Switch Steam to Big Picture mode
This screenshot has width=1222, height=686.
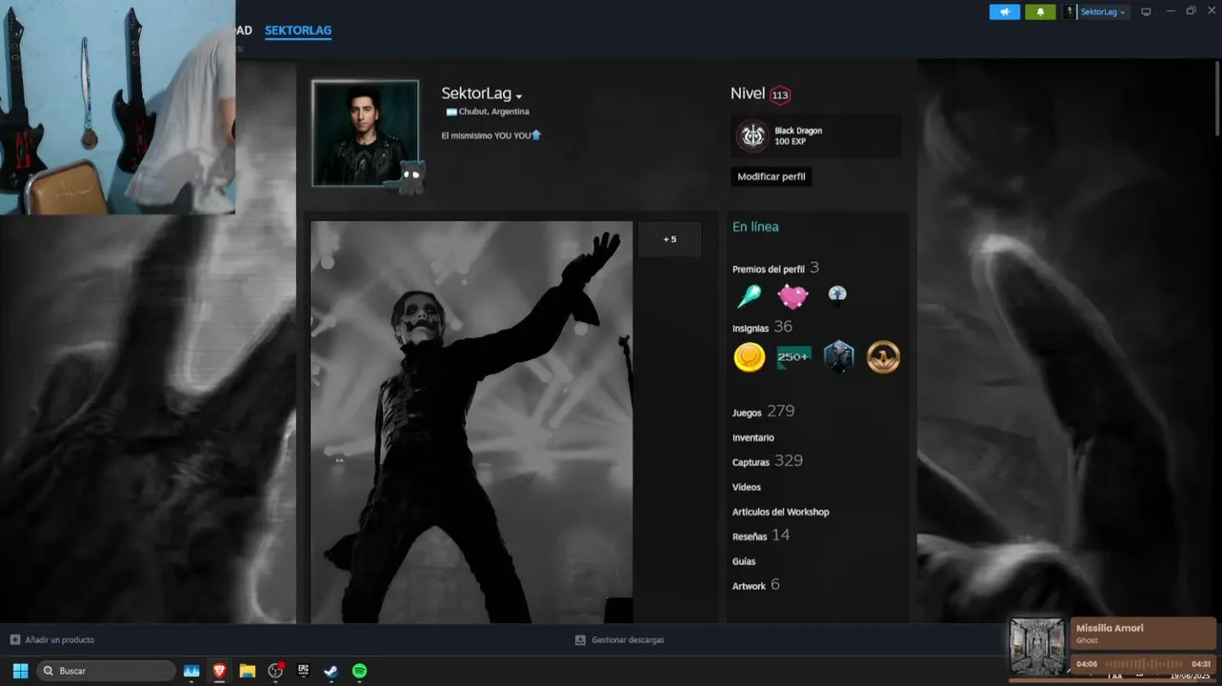pos(1146,11)
